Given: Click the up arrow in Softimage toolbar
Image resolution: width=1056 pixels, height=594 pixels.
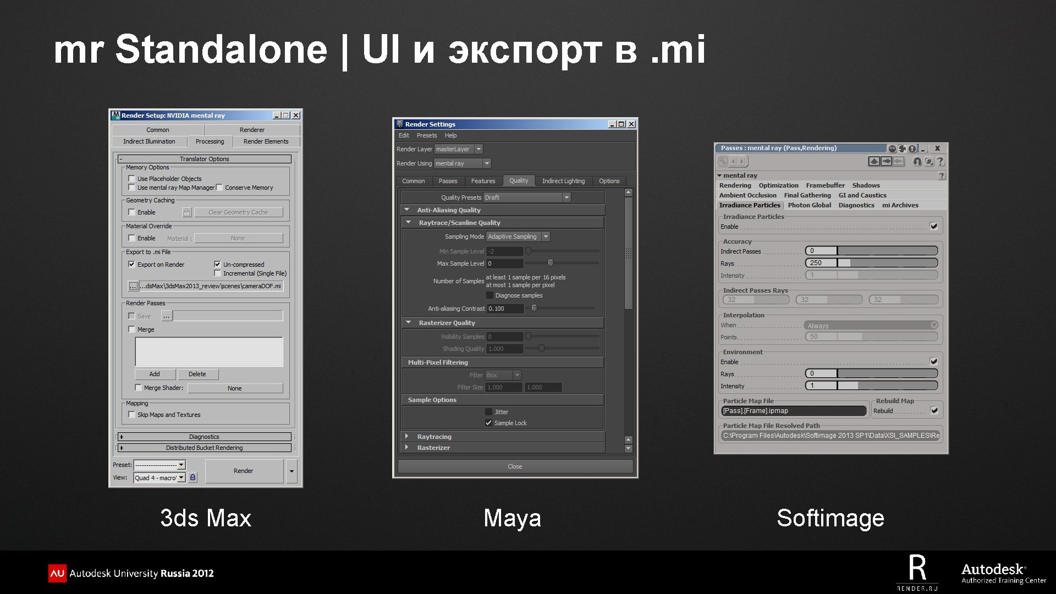Looking at the screenshot, I should (874, 161).
